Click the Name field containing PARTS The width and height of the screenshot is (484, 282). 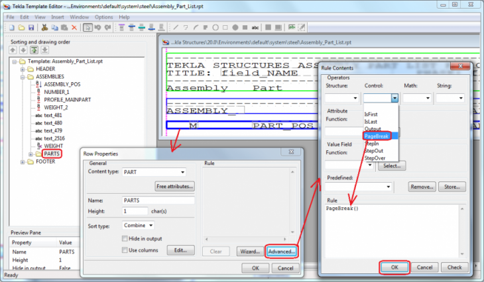(x=158, y=201)
